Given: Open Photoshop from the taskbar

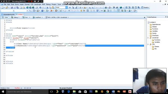Looking at the screenshot, I should click(x=91, y=92).
